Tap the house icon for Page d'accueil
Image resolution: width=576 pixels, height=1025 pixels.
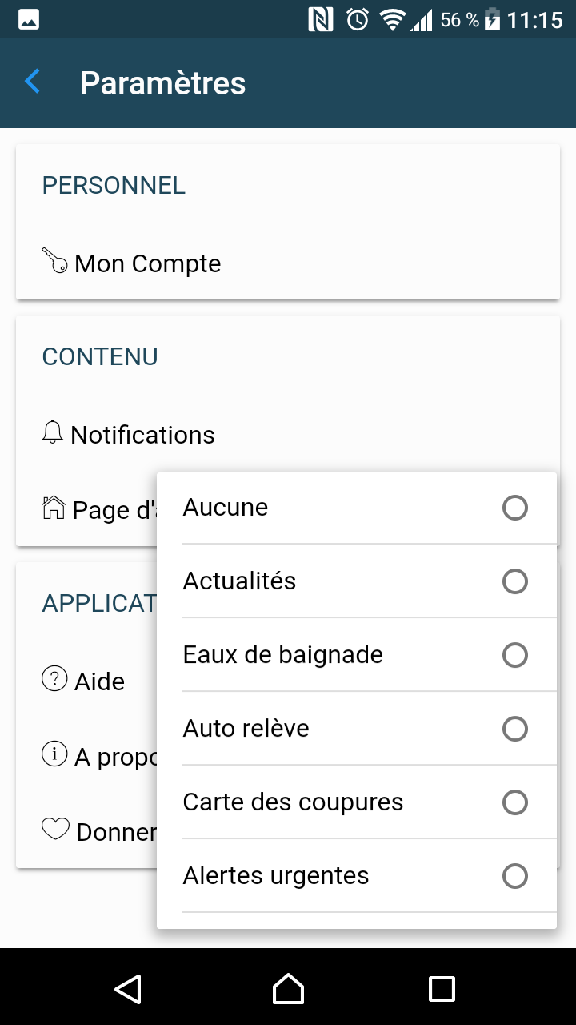[x=53, y=508]
